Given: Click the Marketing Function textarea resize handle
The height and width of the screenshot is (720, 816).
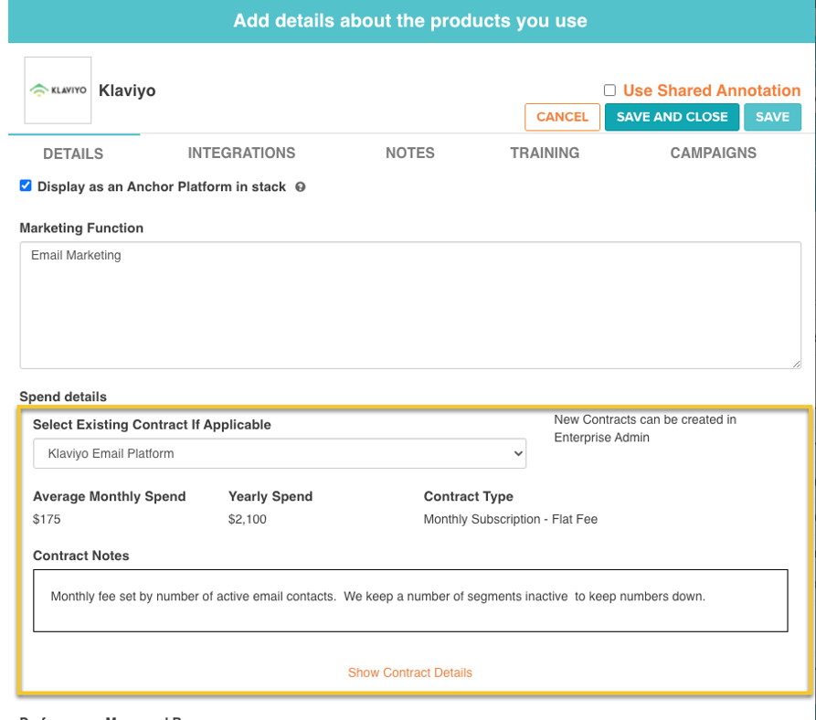Looking at the screenshot, I should (796, 365).
